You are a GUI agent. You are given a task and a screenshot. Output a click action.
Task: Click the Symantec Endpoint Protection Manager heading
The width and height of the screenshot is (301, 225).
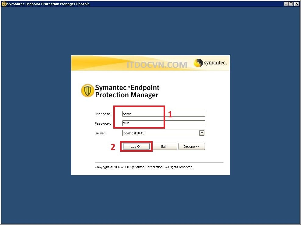click(x=127, y=91)
